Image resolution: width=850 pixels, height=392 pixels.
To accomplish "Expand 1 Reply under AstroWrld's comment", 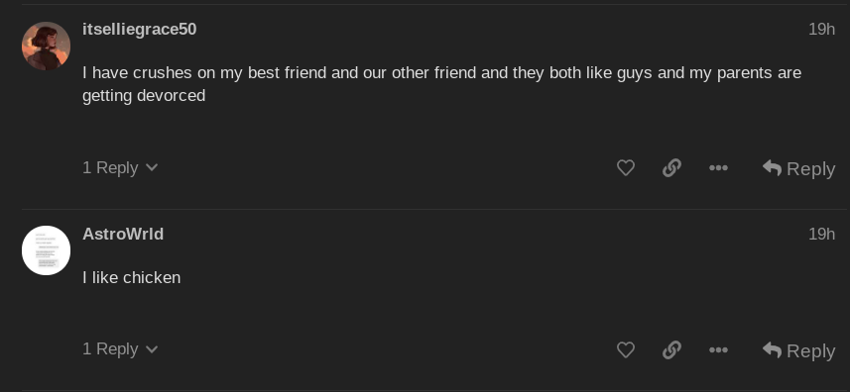I will [120, 348].
